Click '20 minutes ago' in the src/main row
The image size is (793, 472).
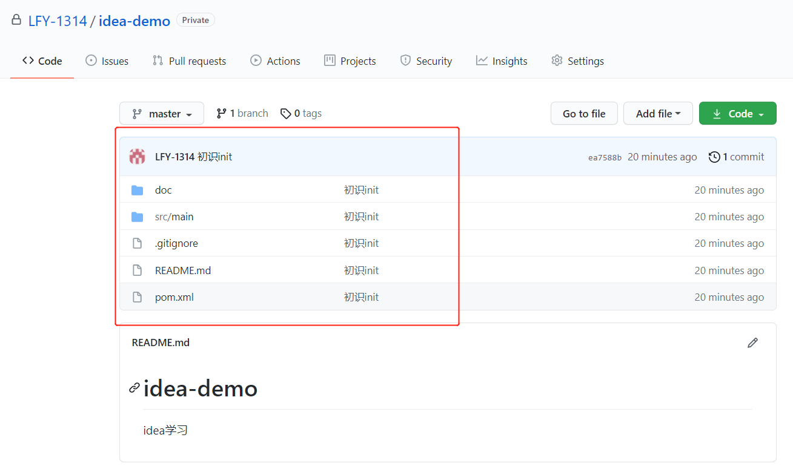point(729,217)
